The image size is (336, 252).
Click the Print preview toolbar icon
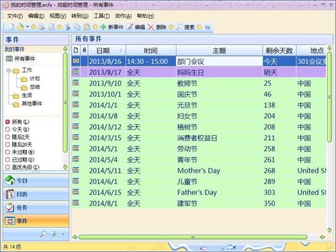click(x=51, y=27)
